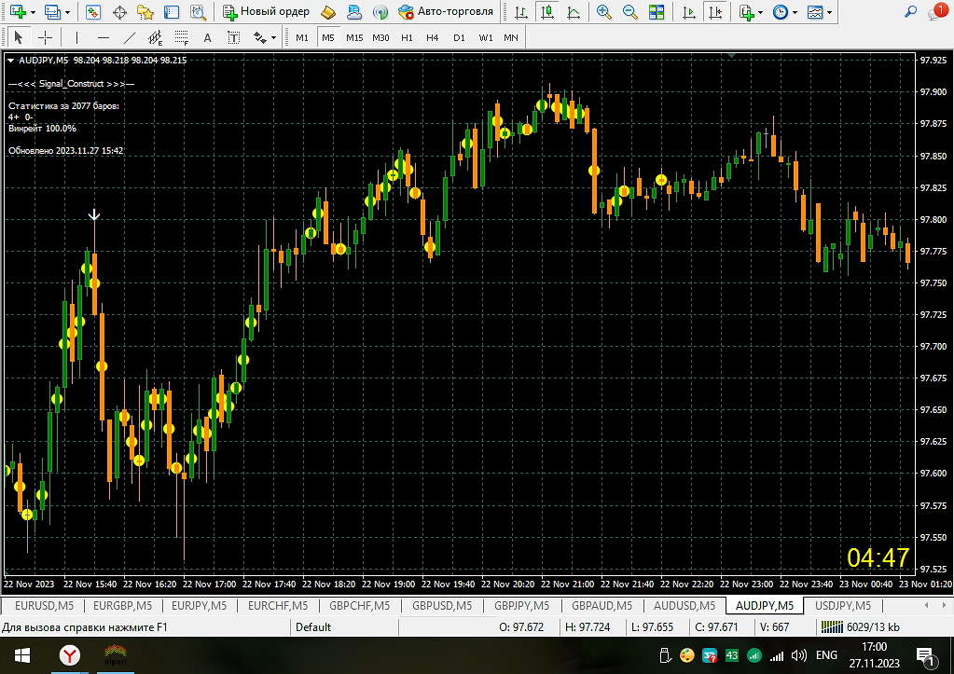The height and width of the screenshot is (674, 954).
Task: Switch chart to bar chart mode
Action: pyautogui.click(x=520, y=11)
